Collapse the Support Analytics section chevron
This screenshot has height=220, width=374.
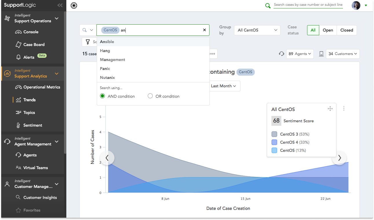[x=57, y=74]
